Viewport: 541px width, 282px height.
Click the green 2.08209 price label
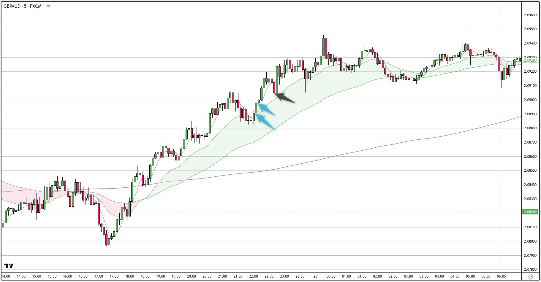530,212
